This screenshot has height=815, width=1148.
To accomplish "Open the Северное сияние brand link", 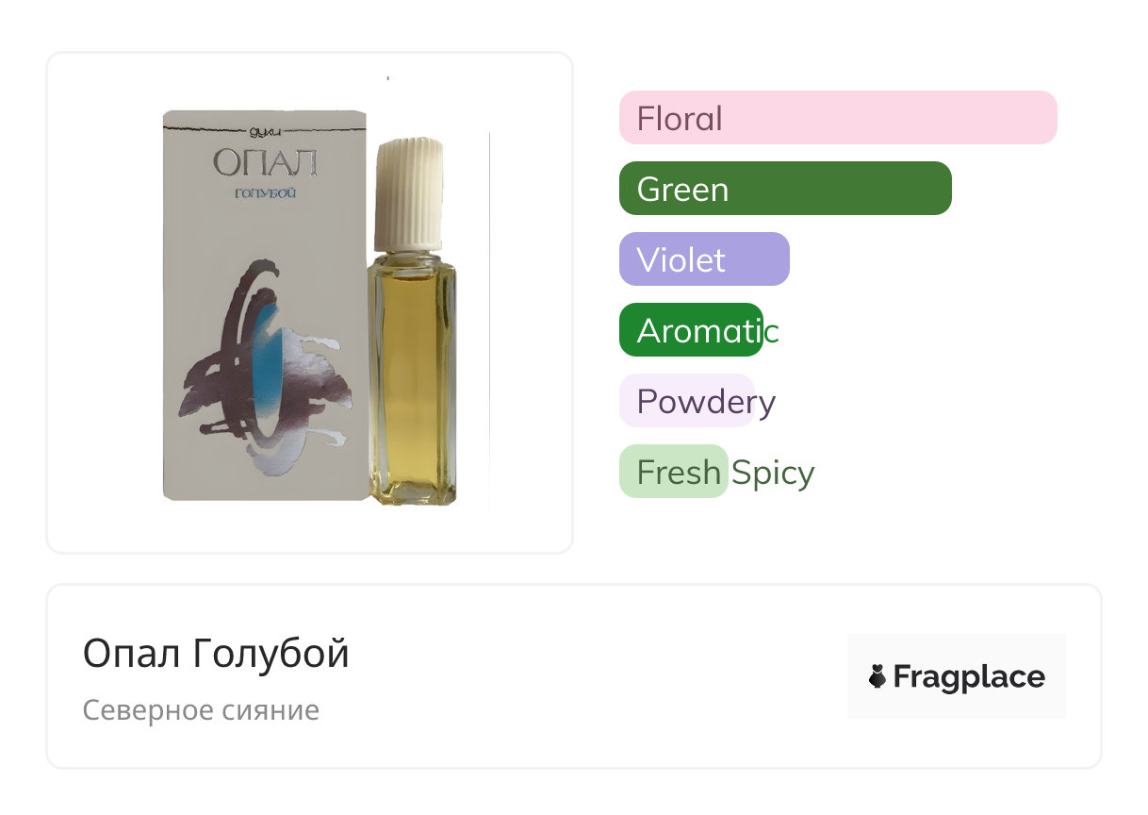I will [x=201, y=710].
